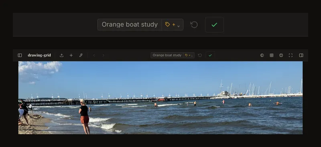Click the small undo/revert icon in toolbar
This screenshot has height=147, width=321.
tap(200, 55)
